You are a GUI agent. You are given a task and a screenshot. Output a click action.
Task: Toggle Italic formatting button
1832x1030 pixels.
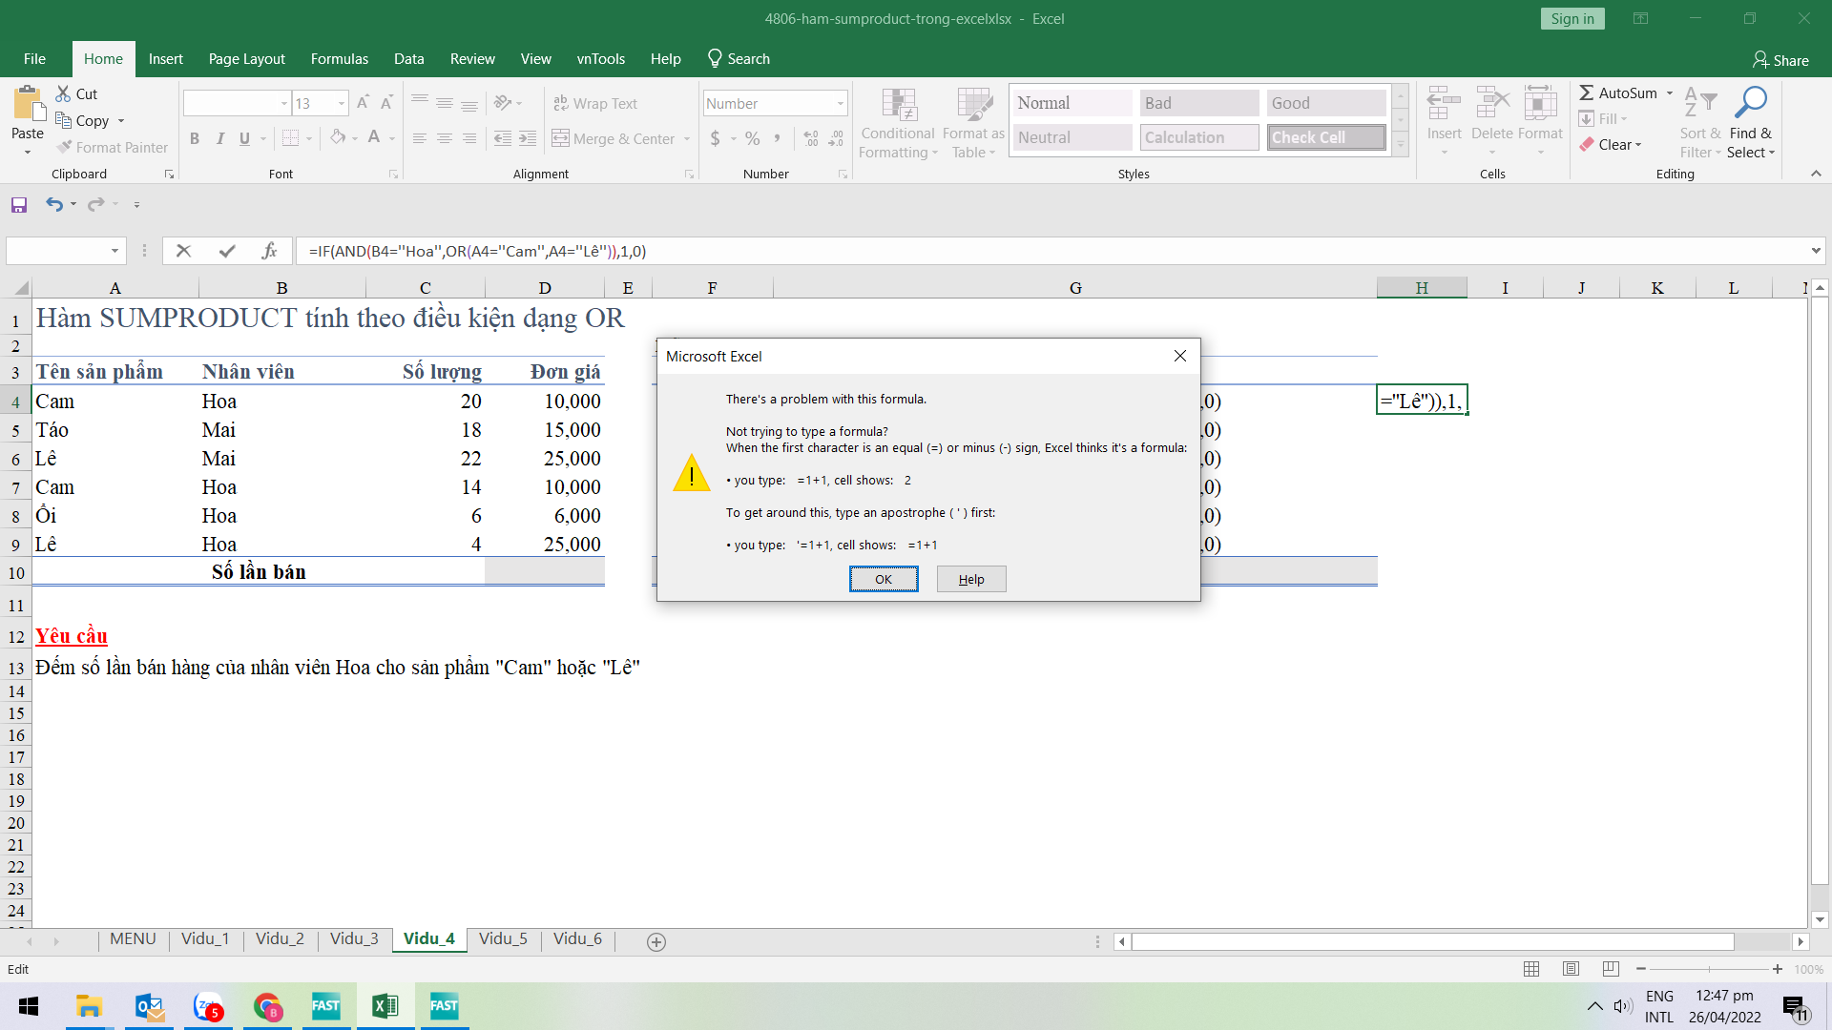tap(220, 138)
